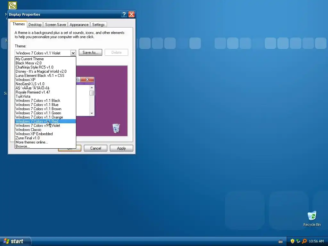Click the Display Properties help question mark
This screenshot has width=328, height=246.
[124, 14]
